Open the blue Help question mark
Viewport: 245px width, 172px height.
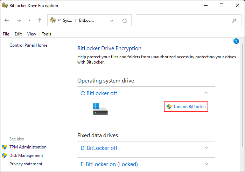pyautogui.click(x=236, y=41)
